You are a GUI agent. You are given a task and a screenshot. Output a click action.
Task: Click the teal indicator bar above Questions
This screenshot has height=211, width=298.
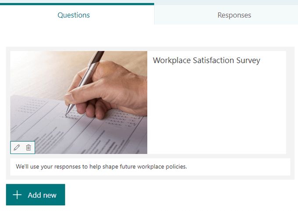pyautogui.click(x=77, y=4)
